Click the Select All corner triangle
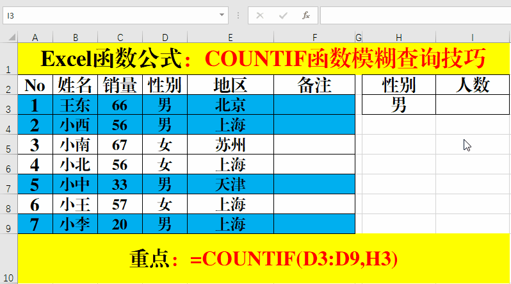Image resolution: width=511 pixels, height=284 pixels. (x=12, y=37)
